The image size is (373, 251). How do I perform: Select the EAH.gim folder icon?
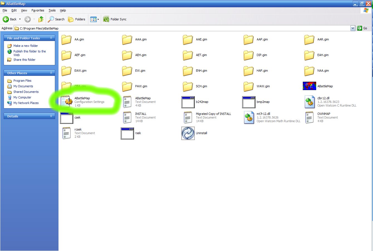[x=309, y=55]
